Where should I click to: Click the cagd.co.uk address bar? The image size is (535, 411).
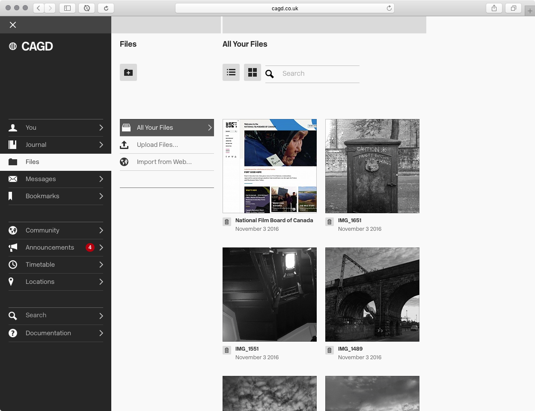tap(285, 8)
